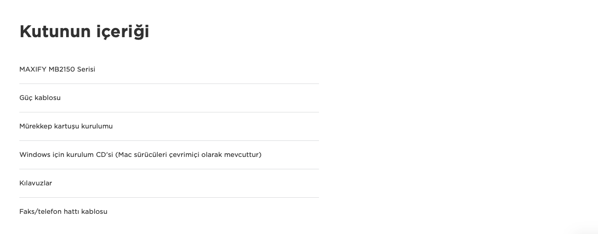This screenshot has height=234, width=598.
Task: Click the "Mürekkep kartuşu kurulumu" row
Action: [x=66, y=126]
